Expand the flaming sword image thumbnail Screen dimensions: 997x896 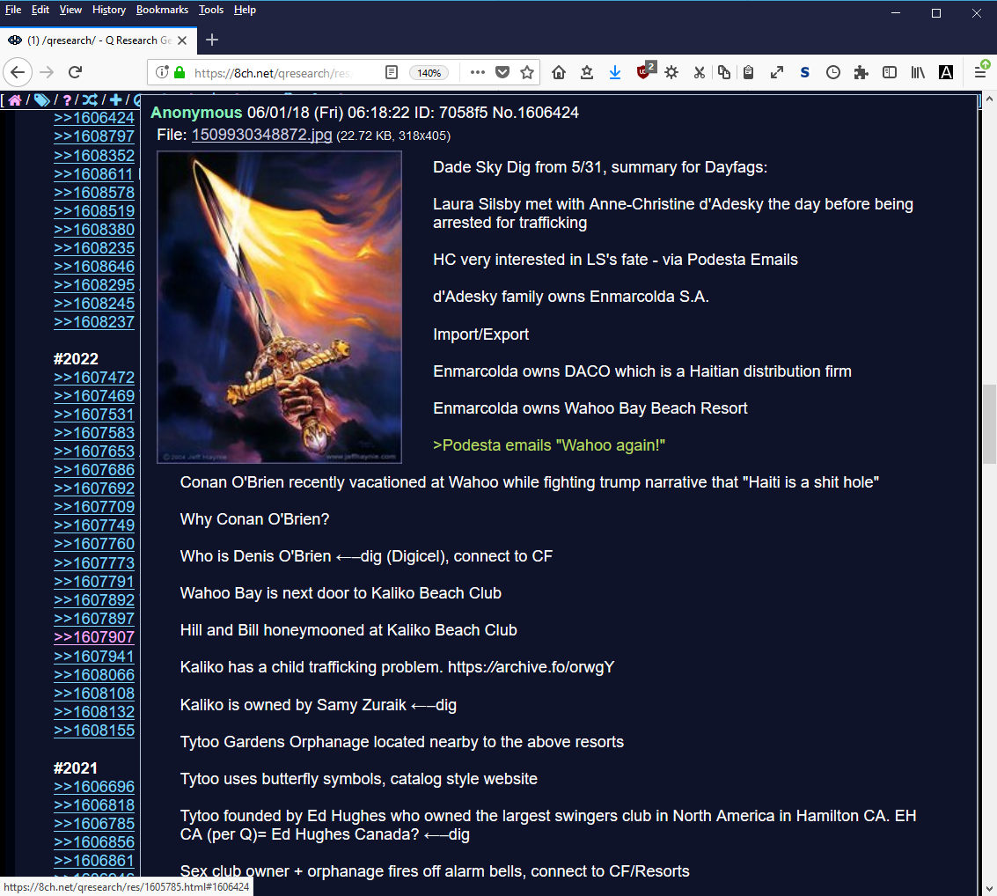point(279,307)
